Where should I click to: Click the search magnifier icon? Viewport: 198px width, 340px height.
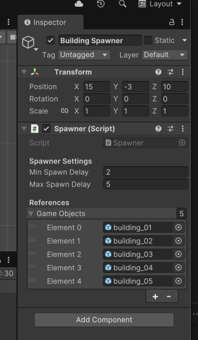pyautogui.click(x=123, y=4)
